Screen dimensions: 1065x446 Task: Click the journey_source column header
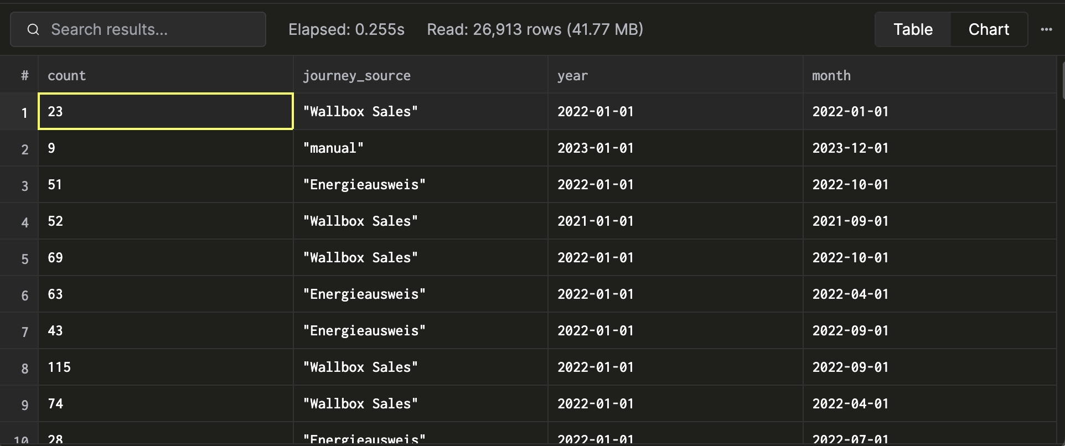(x=421, y=75)
